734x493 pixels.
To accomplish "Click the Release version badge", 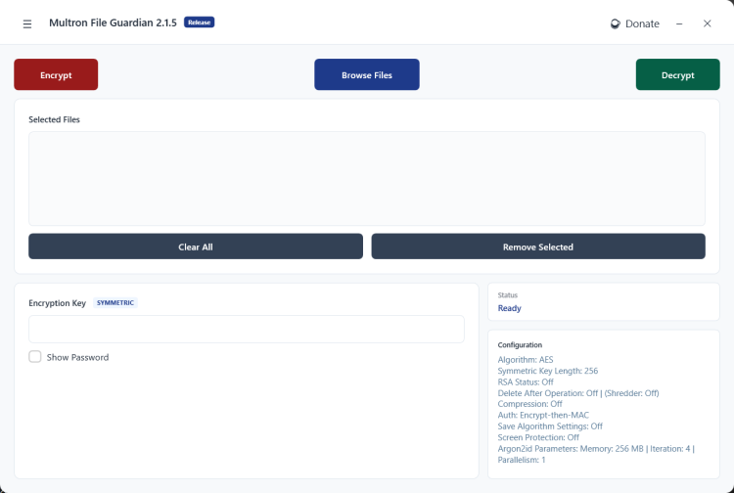I will tap(199, 22).
